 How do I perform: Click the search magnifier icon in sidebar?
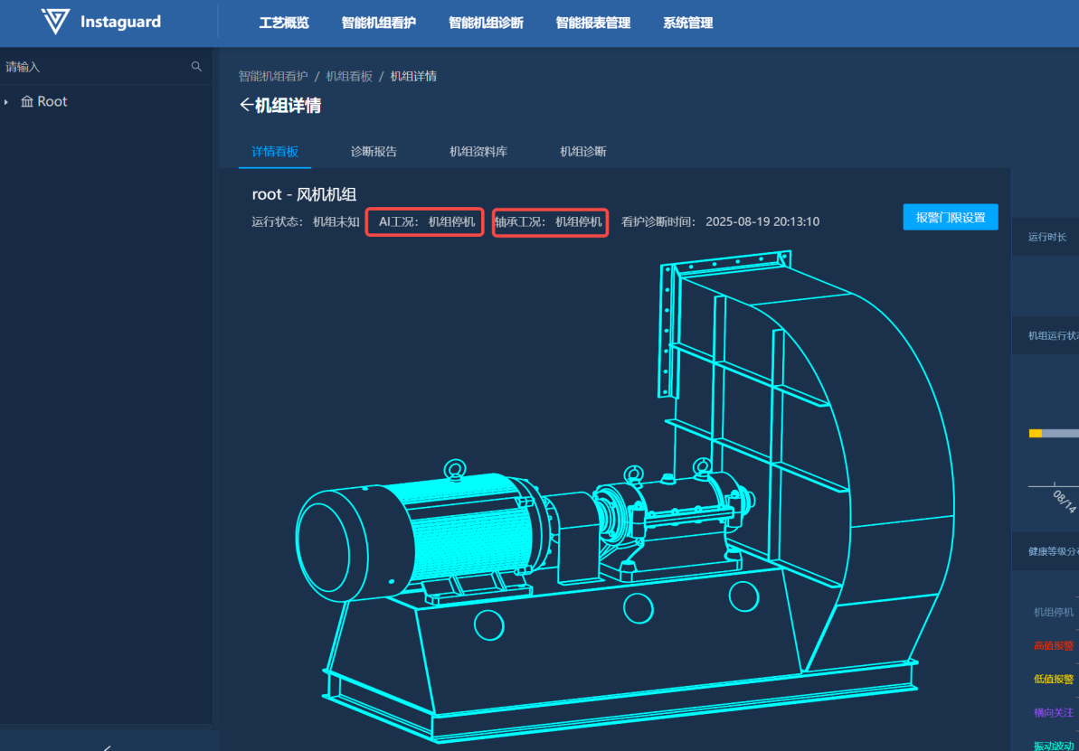(x=196, y=67)
